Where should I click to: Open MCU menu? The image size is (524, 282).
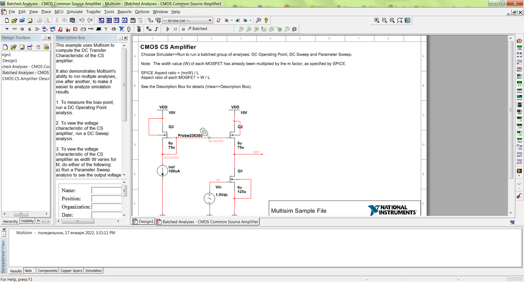(59, 11)
